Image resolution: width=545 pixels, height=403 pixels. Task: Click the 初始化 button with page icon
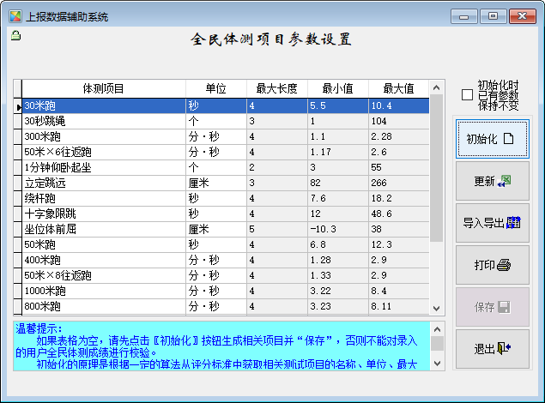coord(492,139)
